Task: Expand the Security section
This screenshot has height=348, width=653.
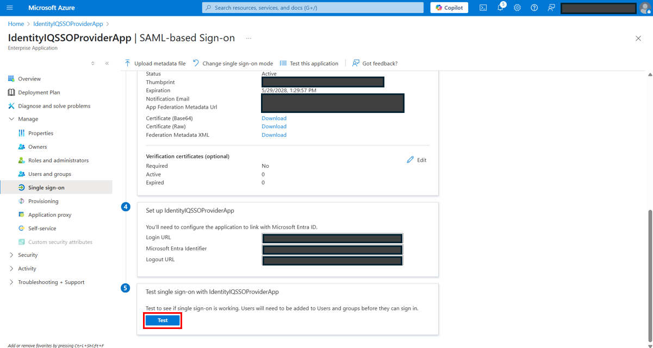Action: 27,255
